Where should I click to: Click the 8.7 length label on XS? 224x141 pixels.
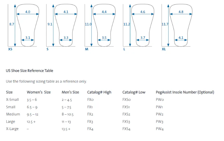[11, 24]
